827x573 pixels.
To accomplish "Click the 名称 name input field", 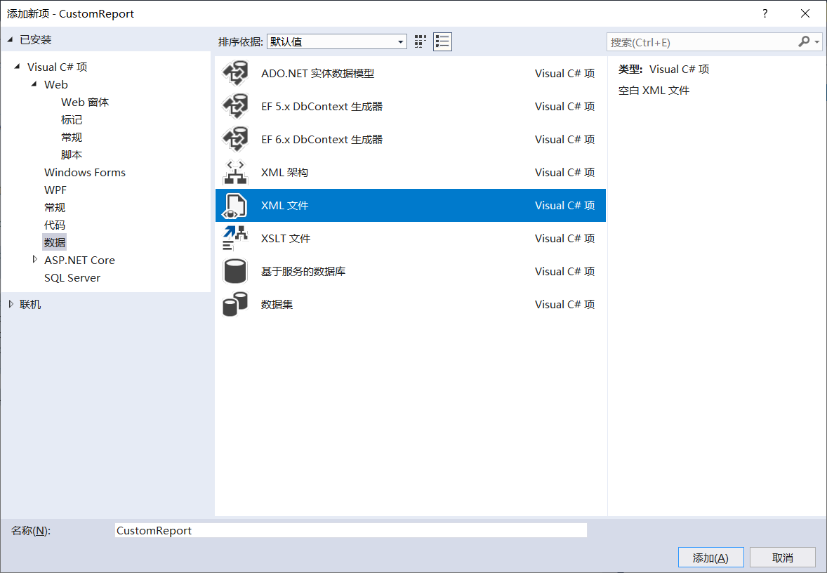I will tap(350, 531).
